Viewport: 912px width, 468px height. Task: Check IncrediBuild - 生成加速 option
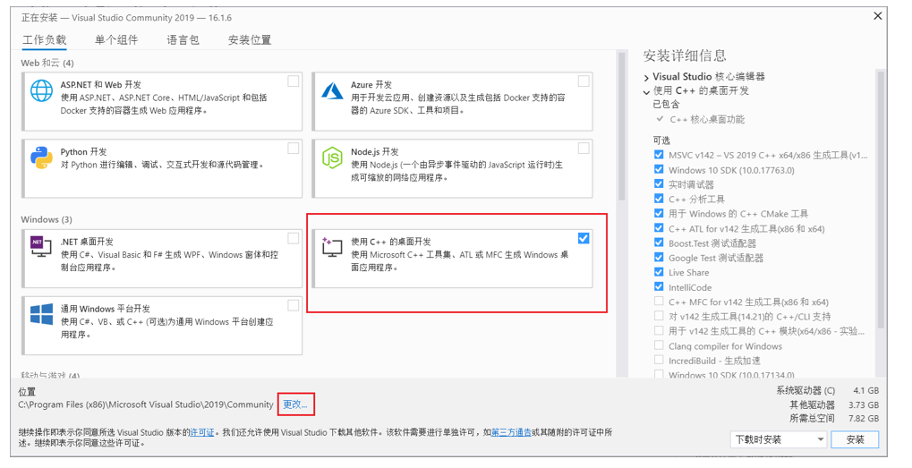659,360
